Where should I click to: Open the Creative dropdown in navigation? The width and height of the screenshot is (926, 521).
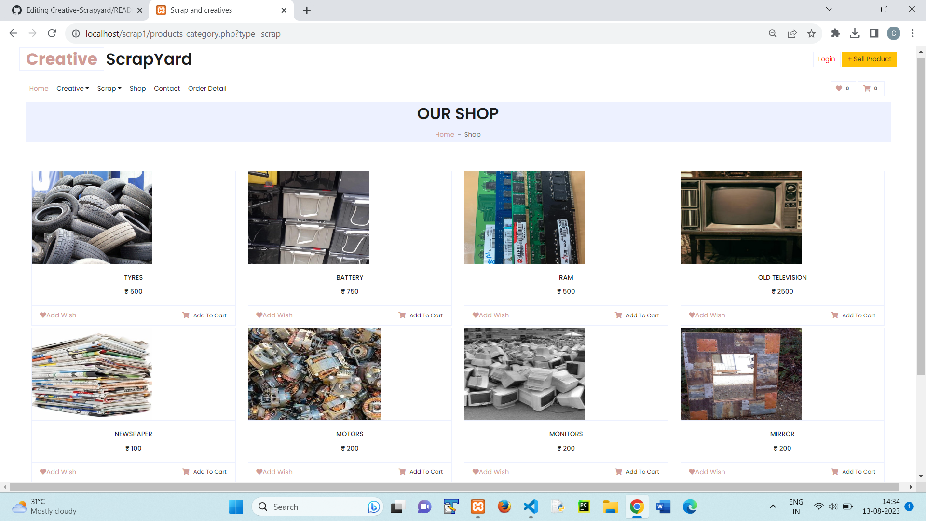pyautogui.click(x=72, y=88)
